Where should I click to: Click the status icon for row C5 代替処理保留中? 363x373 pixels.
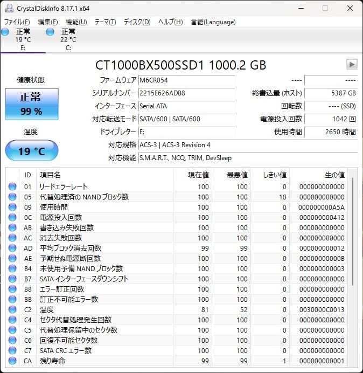coord(12,330)
